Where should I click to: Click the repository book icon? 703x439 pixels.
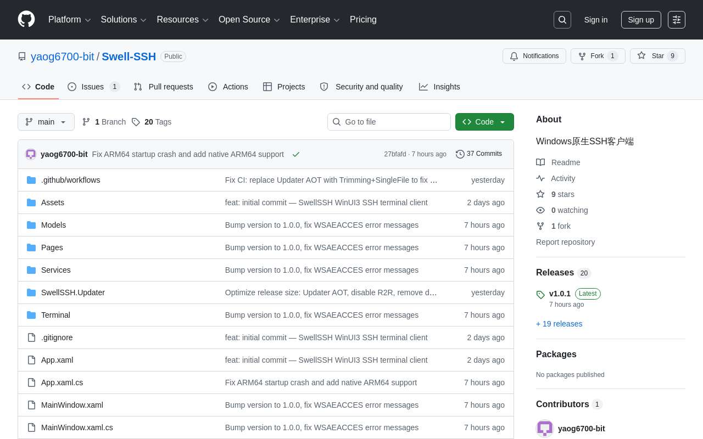(x=22, y=57)
